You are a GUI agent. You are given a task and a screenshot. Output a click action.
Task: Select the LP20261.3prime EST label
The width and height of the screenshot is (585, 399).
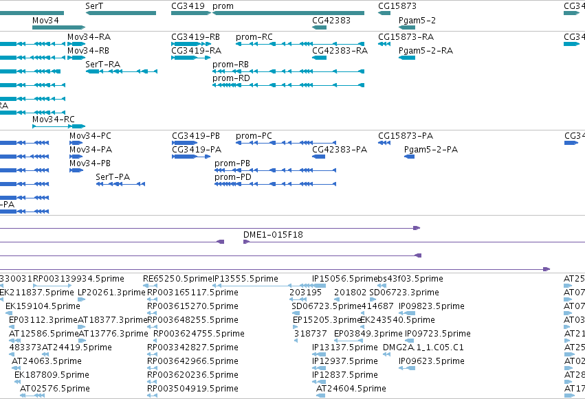coord(111,293)
